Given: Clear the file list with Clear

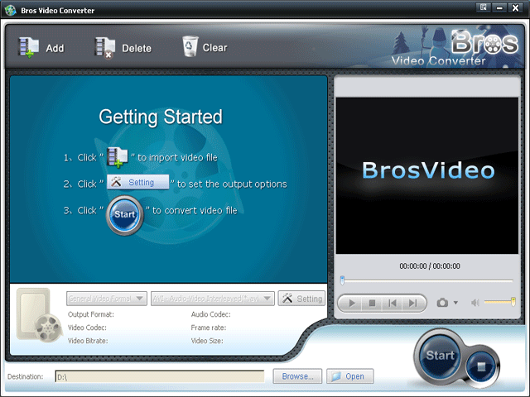Looking at the screenshot, I should 205,48.
